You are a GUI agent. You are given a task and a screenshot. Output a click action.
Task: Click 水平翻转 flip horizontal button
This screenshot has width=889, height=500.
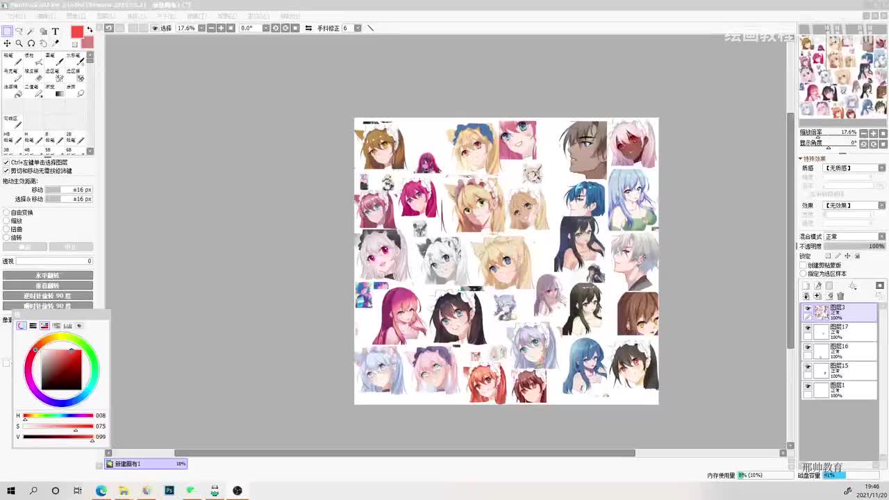(48, 276)
